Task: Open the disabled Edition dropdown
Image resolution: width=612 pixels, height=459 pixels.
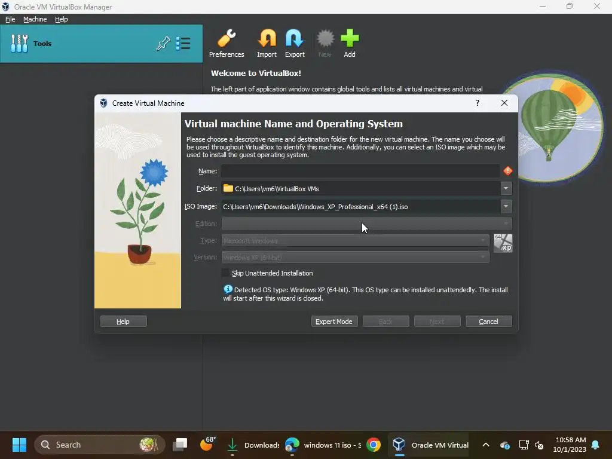Action: click(x=366, y=224)
